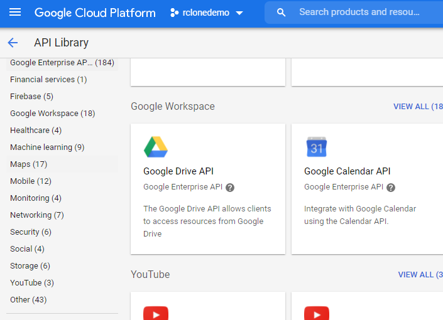Click the YouTube section heading
Screen dimensions: 443x320
point(150,275)
